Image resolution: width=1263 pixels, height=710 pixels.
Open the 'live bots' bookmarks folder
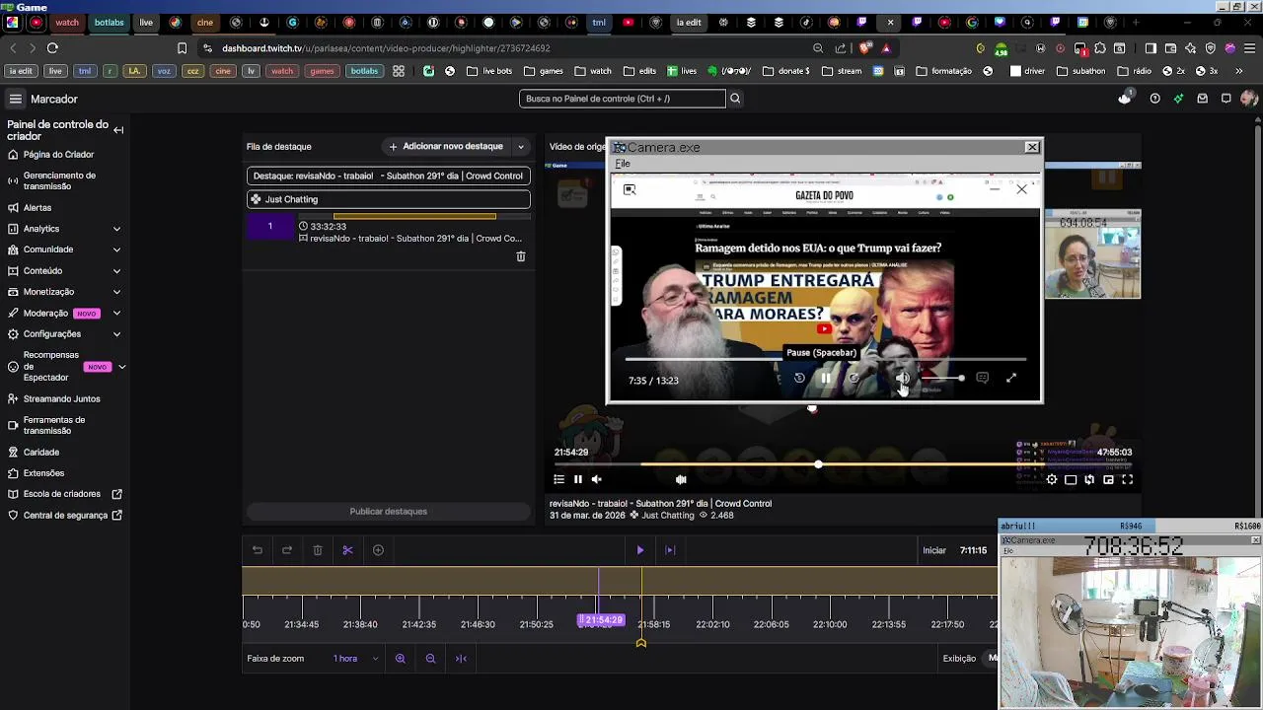point(489,71)
